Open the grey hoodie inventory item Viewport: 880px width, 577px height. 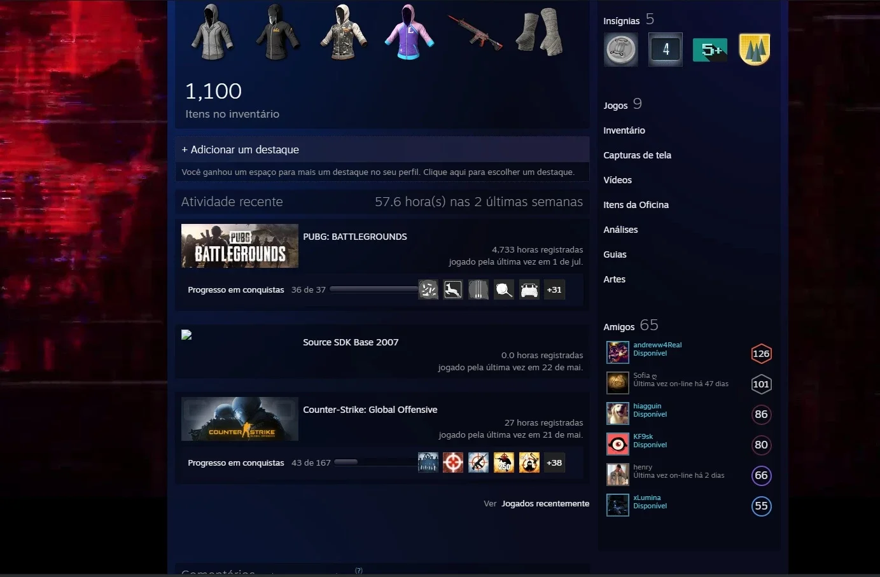point(213,32)
